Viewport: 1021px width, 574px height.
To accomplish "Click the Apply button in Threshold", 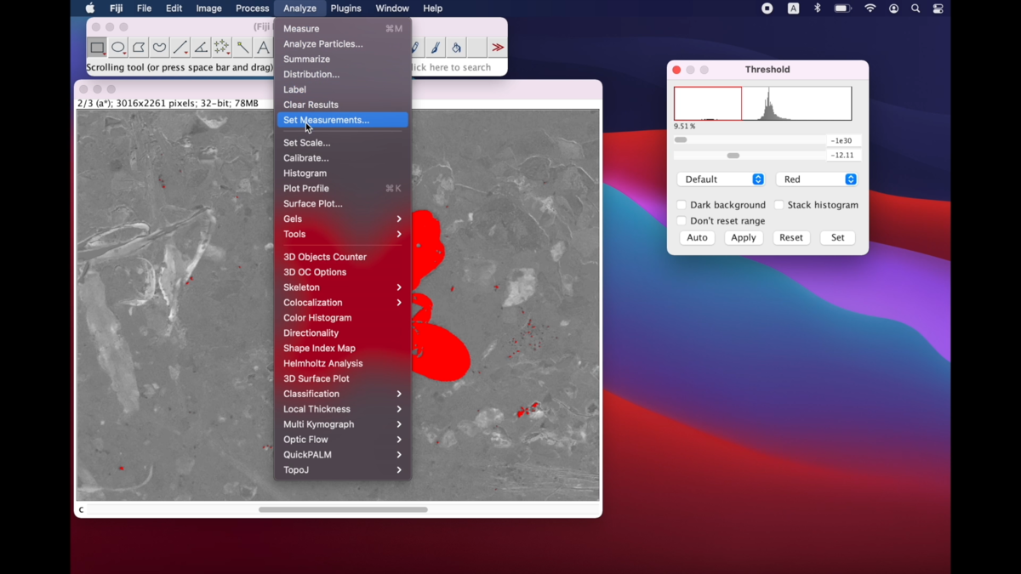I will [744, 238].
